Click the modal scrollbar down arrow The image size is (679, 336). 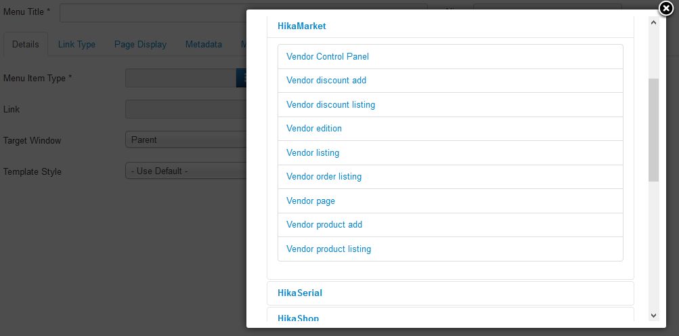pyautogui.click(x=653, y=316)
